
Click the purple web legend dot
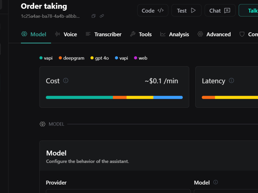(x=136, y=58)
